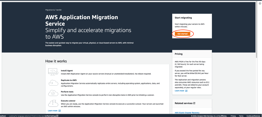Click the page vertical scrollbar
The image size is (262, 117).
(x=257, y=29)
